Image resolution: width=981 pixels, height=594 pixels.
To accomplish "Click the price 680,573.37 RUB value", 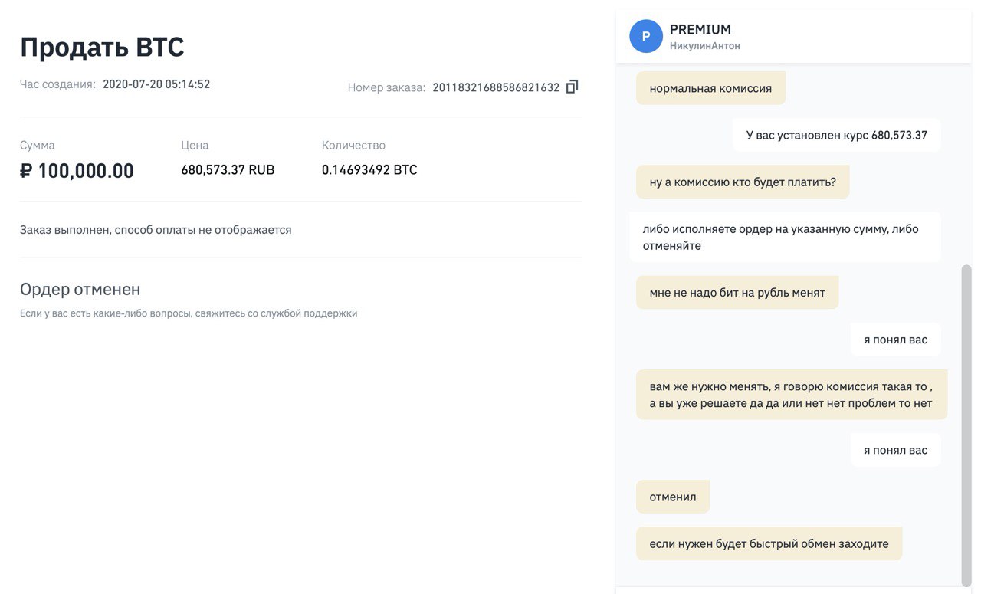I will point(228,169).
